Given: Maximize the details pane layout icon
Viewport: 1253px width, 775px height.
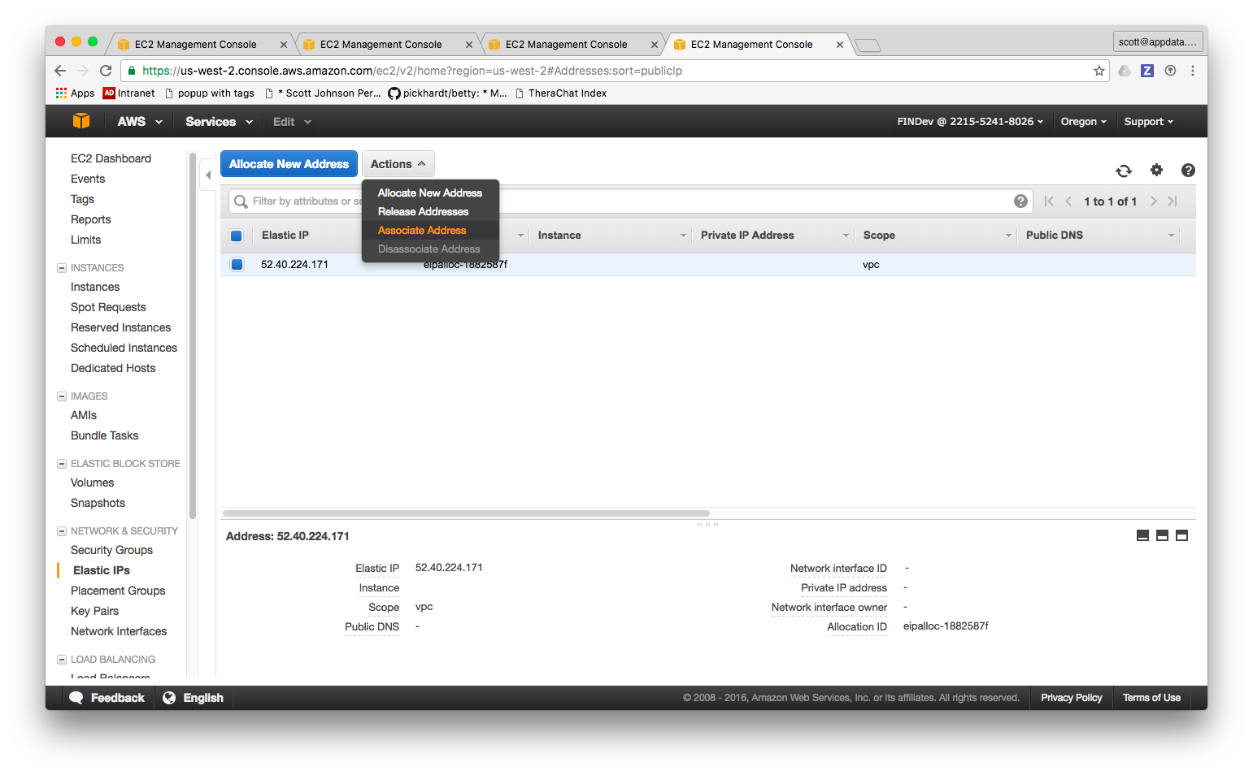Looking at the screenshot, I should click(x=1182, y=535).
